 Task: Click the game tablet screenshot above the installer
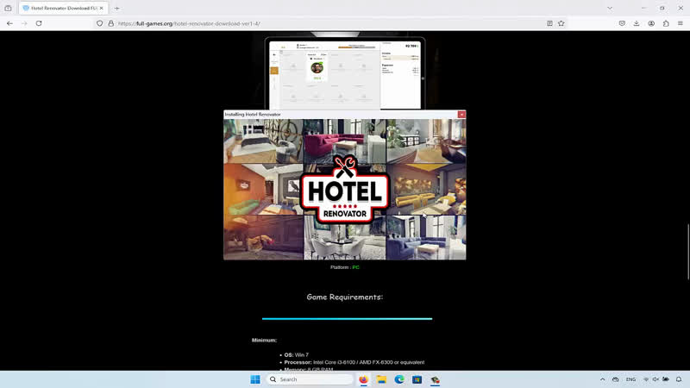coord(344,74)
